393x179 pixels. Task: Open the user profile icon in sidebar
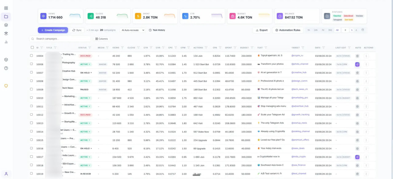tap(6, 174)
